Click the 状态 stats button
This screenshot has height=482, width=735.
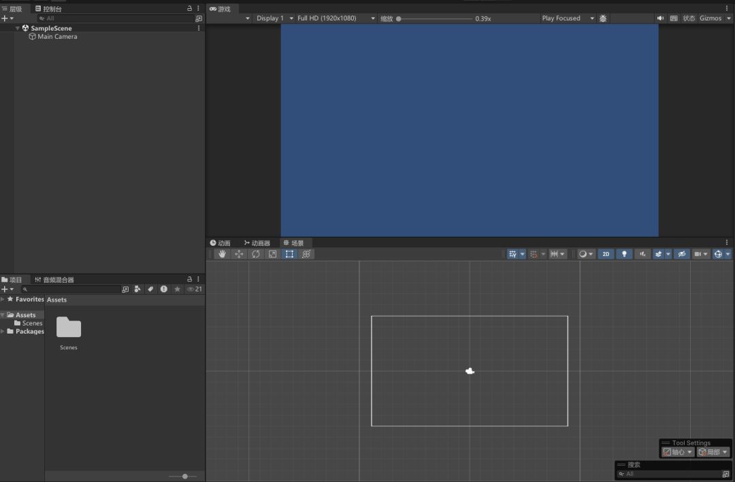point(689,18)
